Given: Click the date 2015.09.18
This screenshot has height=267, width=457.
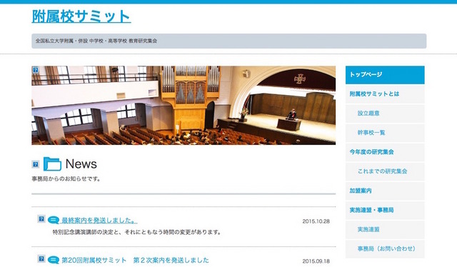Looking at the screenshot, I should point(316,261).
